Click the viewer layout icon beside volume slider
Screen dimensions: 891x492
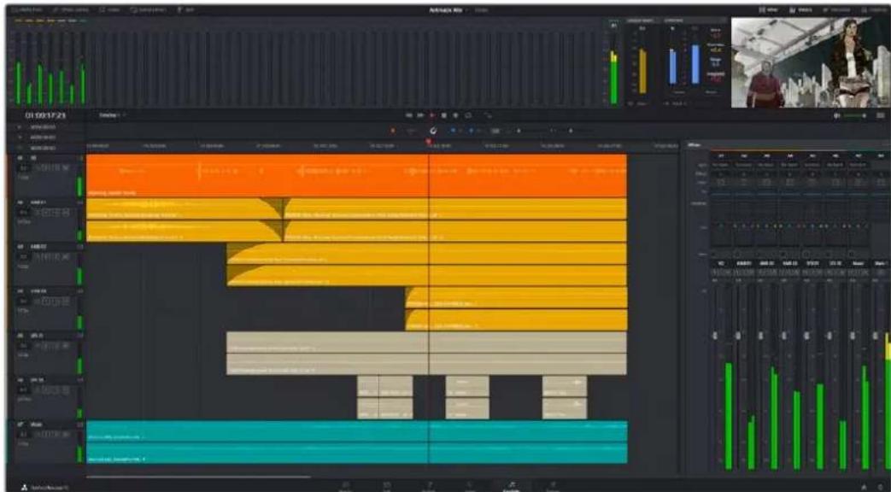[x=880, y=115]
